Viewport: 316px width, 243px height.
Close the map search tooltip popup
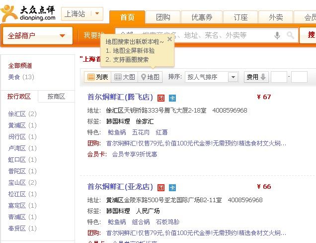(170, 39)
